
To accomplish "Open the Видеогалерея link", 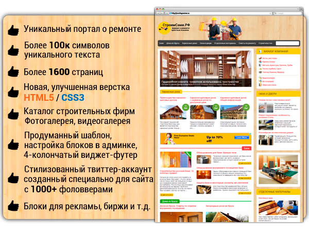I will click(x=268, y=78).
